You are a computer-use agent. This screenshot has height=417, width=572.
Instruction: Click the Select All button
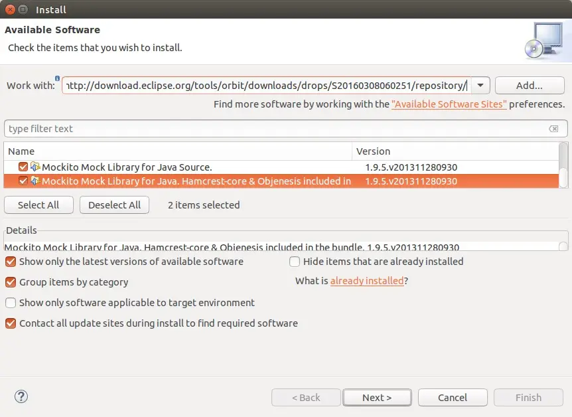tap(38, 205)
